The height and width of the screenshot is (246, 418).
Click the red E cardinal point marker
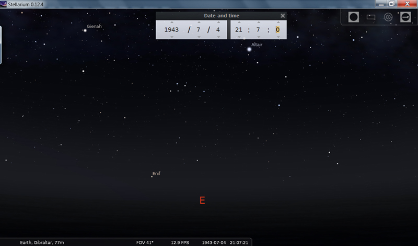[x=202, y=200]
